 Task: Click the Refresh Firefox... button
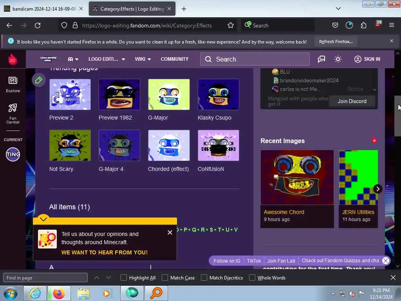coord(336,42)
